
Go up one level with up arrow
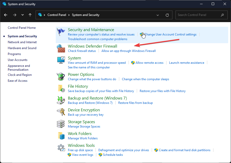point(30,15)
